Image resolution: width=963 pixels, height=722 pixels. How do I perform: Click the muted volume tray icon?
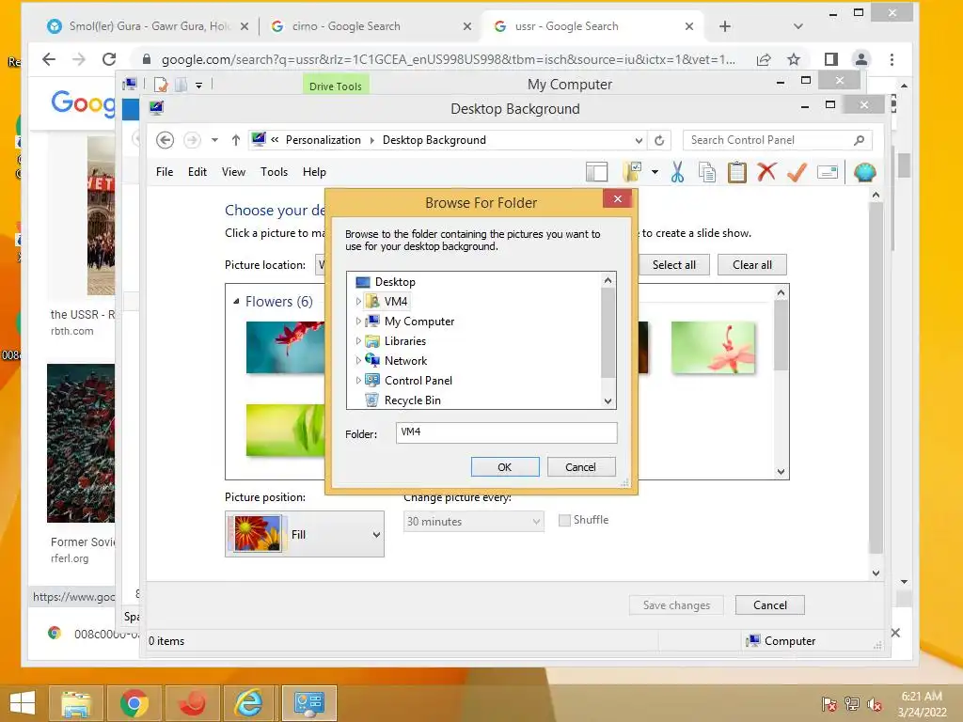click(875, 703)
